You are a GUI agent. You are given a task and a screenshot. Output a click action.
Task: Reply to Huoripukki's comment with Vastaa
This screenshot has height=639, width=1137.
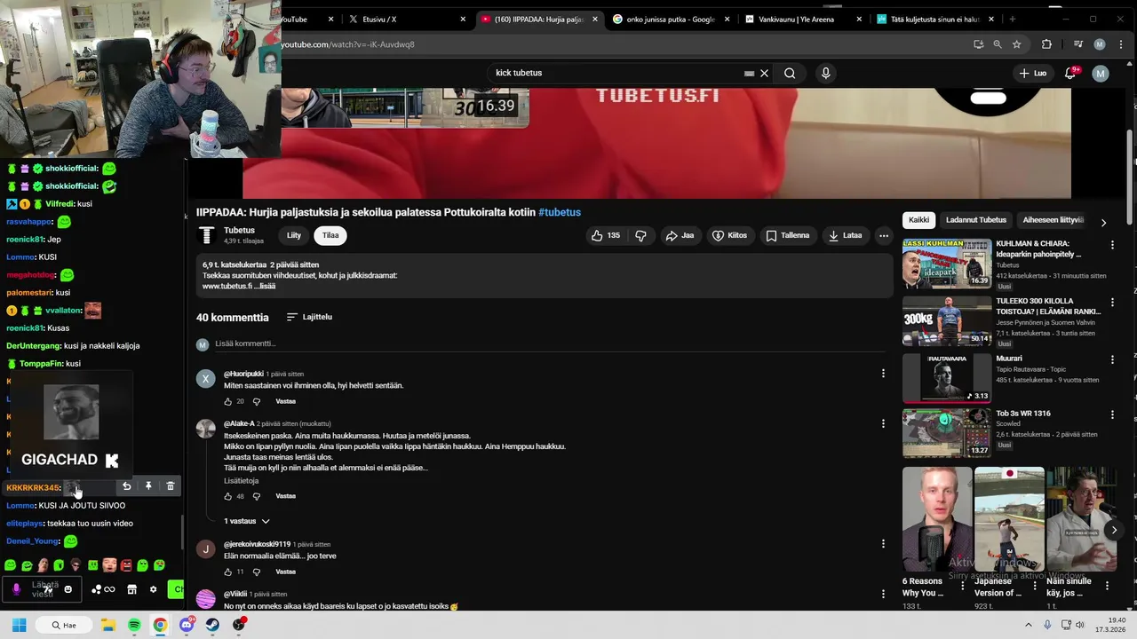[x=285, y=401]
